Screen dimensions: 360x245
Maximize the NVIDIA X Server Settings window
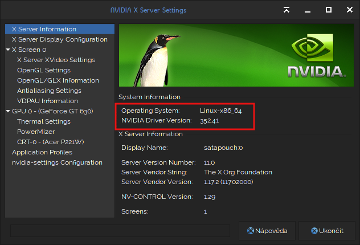[x=329, y=10]
